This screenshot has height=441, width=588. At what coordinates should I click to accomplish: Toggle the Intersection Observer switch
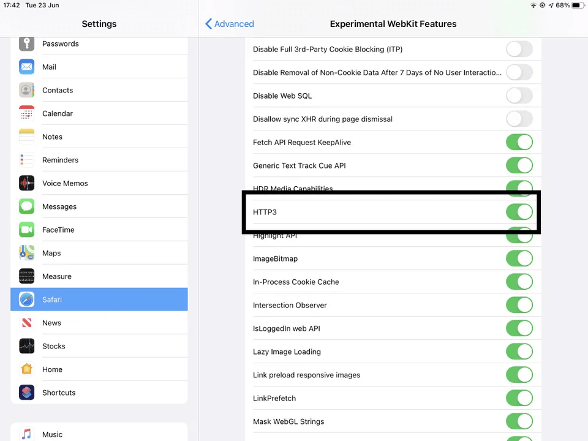[519, 305]
